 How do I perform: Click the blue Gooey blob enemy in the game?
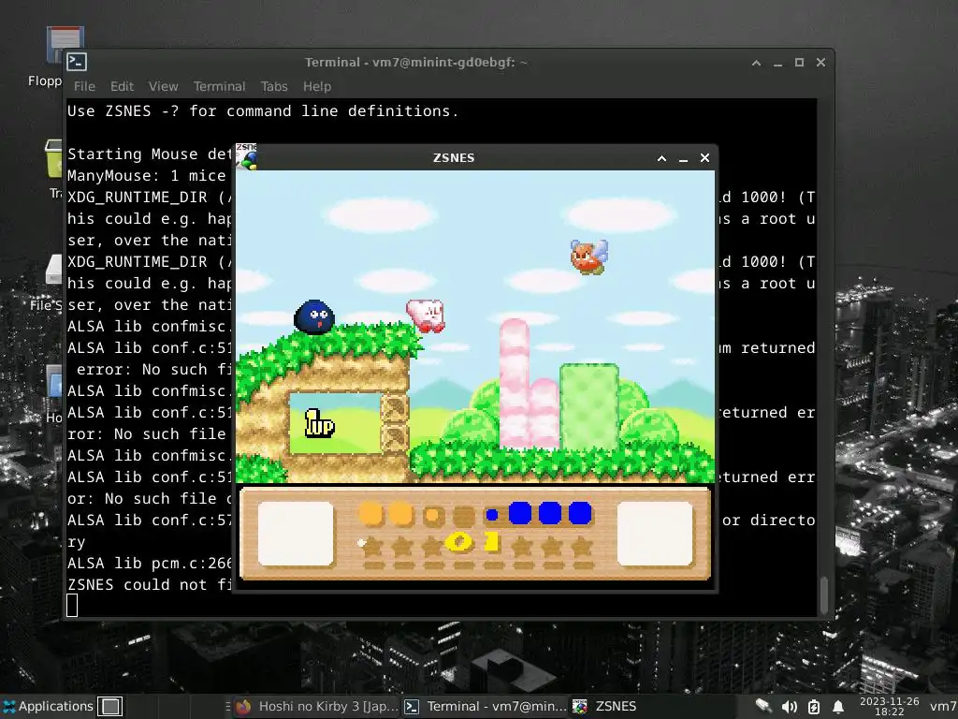(x=314, y=316)
